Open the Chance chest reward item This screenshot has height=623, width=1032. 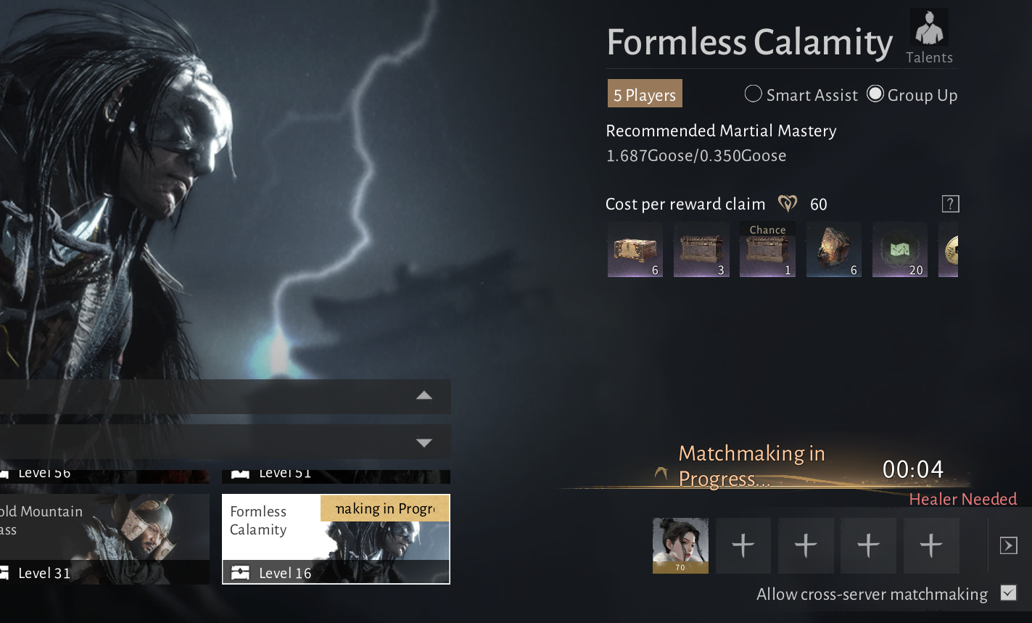pyautogui.click(x=767, y=249)
